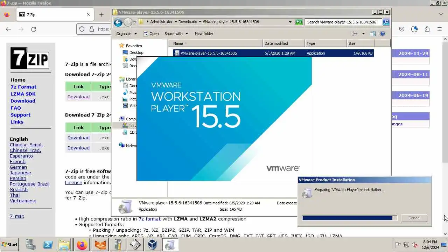The width and height of the screenshot is (448, 252).
Task: Sort files by the Type column header
Action: pyautogui.click(x=326, y=43)
